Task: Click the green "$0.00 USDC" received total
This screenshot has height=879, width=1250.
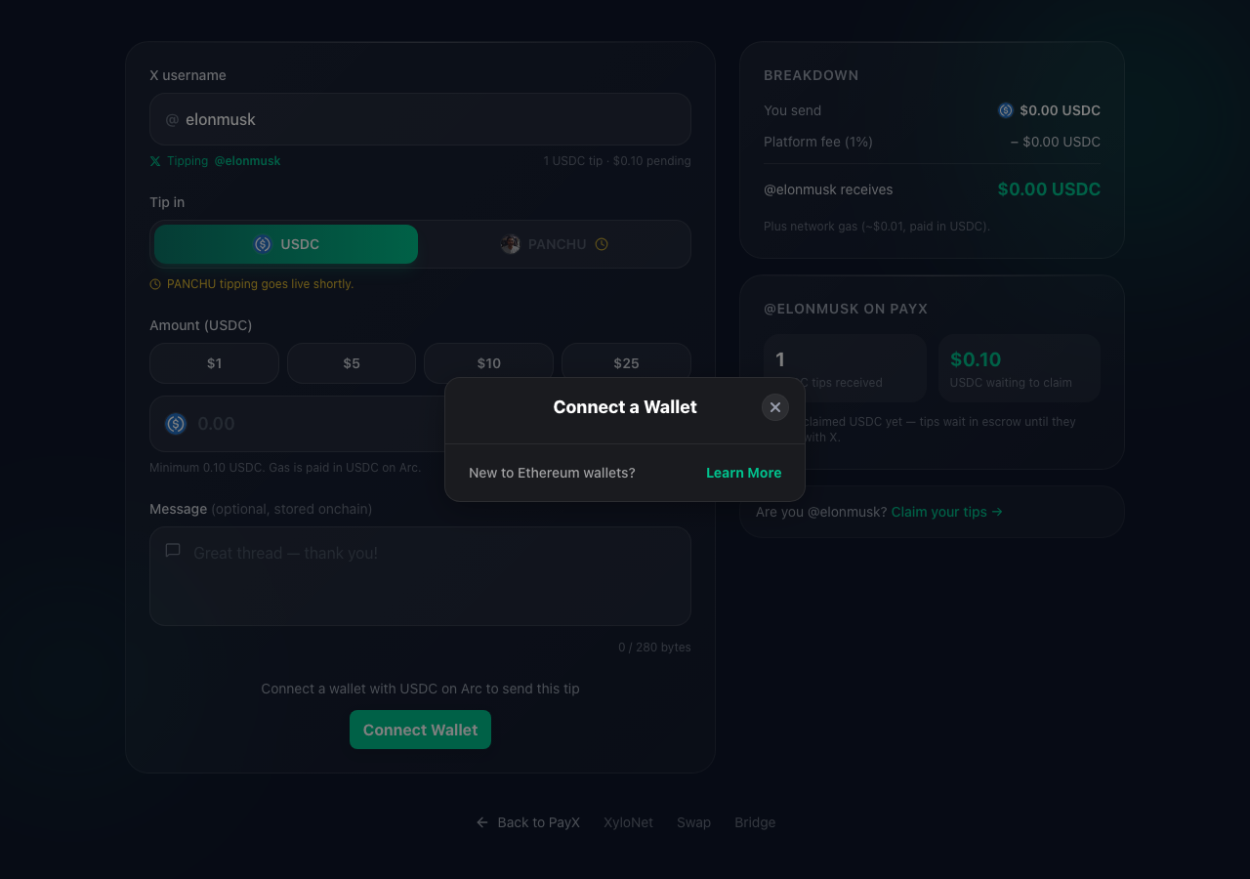Action: [x=1049, y=189]
